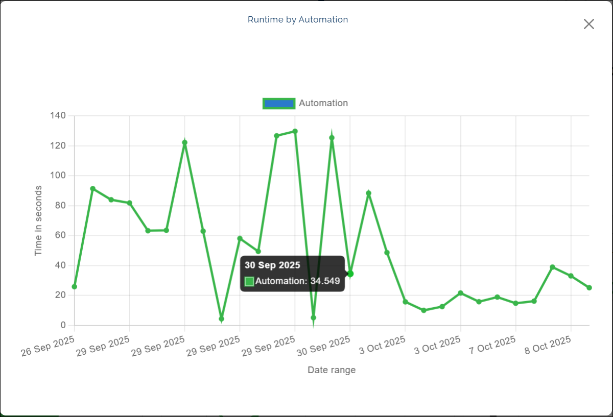Click the 'Time in seconds' axis title
The width and height of the screenshot is (613, 417).
38,220
